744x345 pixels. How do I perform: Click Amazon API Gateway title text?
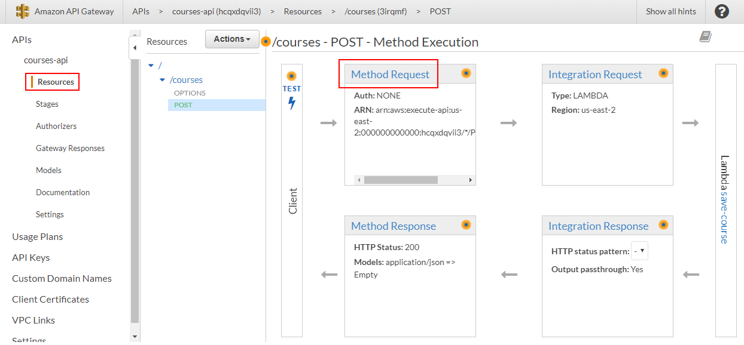[74, 11]
